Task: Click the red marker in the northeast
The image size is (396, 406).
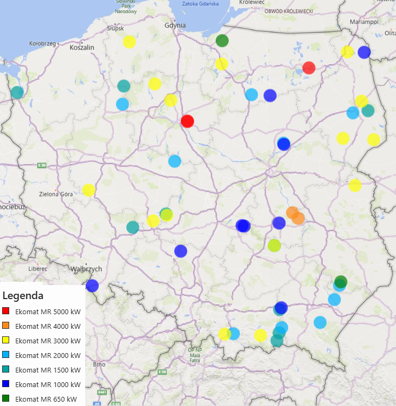Action: tap(309, 68)
